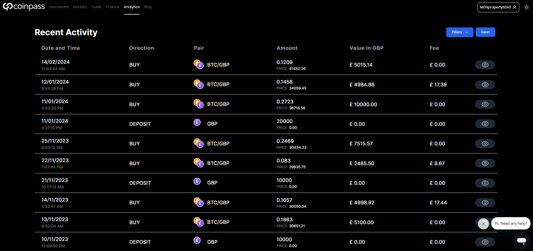Select the £ 2485.50 value cell

click(x=362, y=164)
